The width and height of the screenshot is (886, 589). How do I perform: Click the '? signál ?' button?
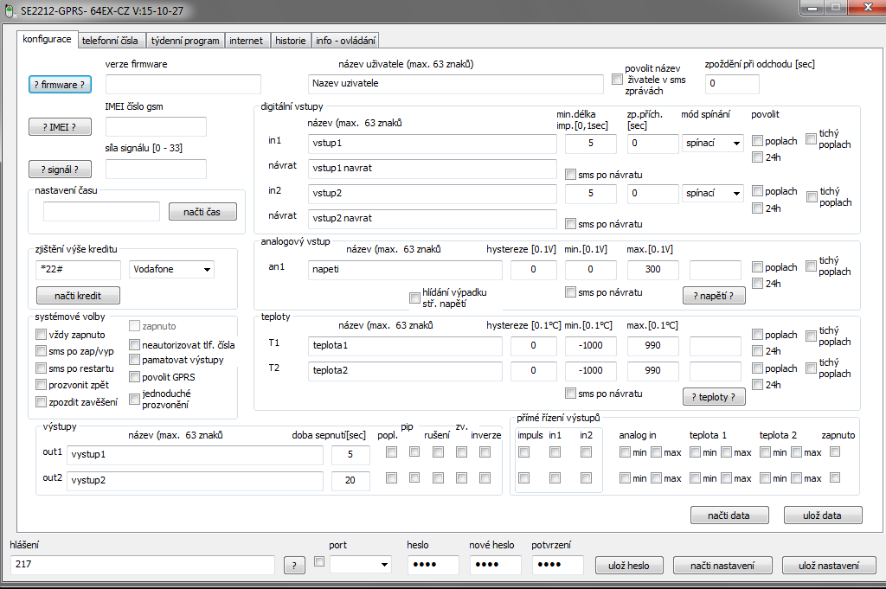point(60,170)
